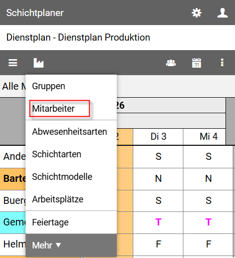Select Buerg row's S cell on Di 3
Viewport: 235px width, 258px height.
pos(158,200)
